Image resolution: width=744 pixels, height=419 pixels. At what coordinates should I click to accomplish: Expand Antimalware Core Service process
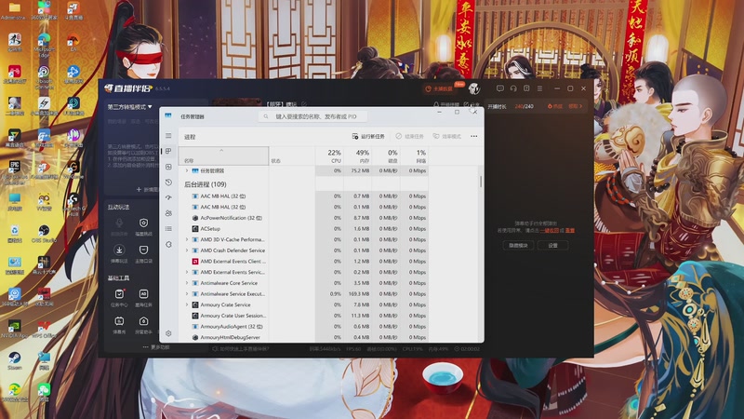point(187,283)
